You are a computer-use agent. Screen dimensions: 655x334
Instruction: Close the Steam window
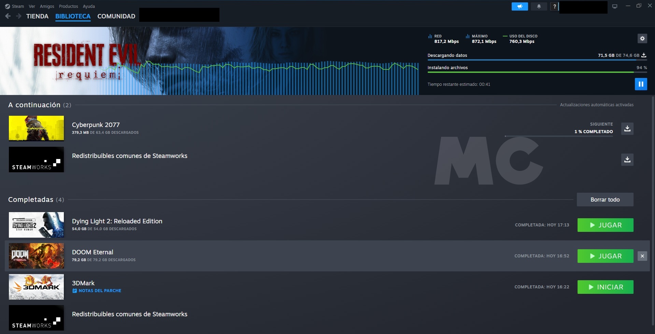tap(650, 6)
